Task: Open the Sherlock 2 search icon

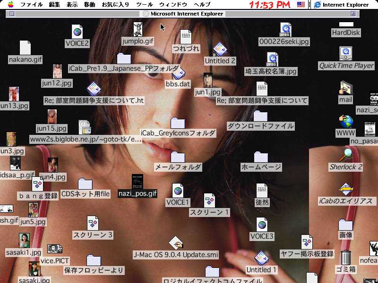Action: pos(347,154)
